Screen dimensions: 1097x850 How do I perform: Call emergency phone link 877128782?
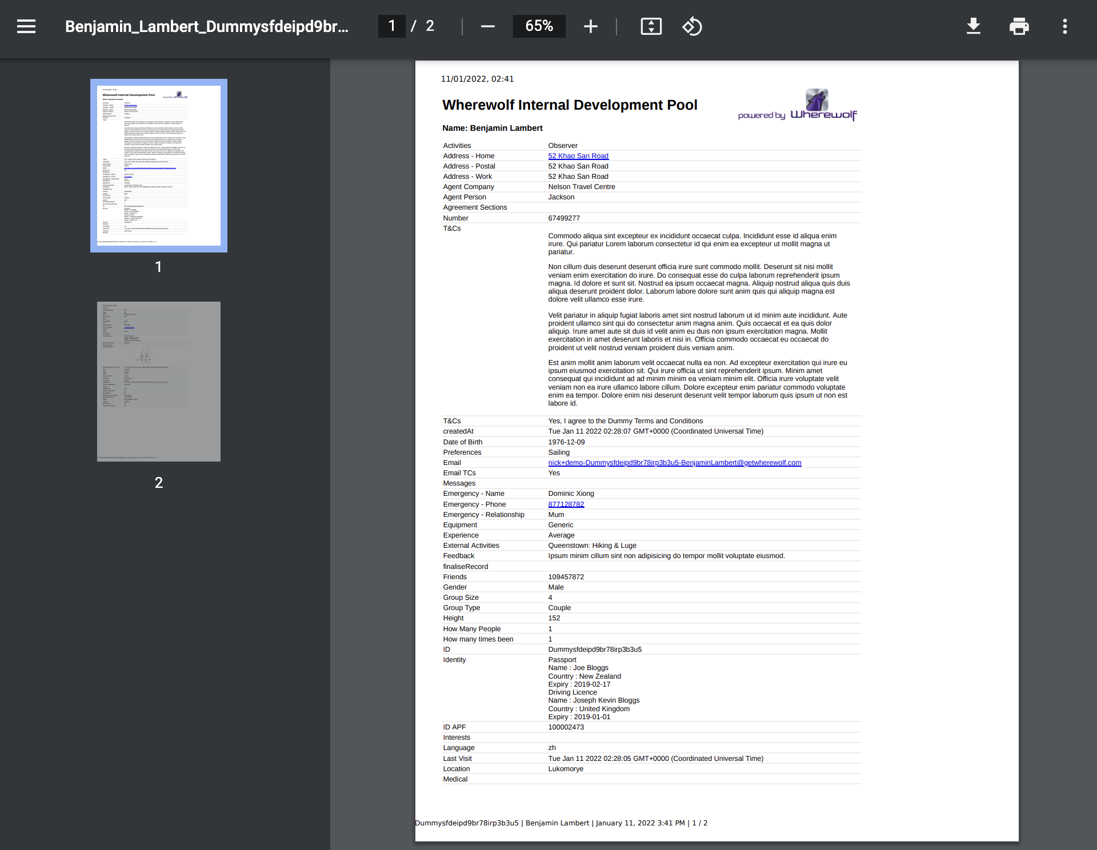pyautogui.click(x=566, y=504)
